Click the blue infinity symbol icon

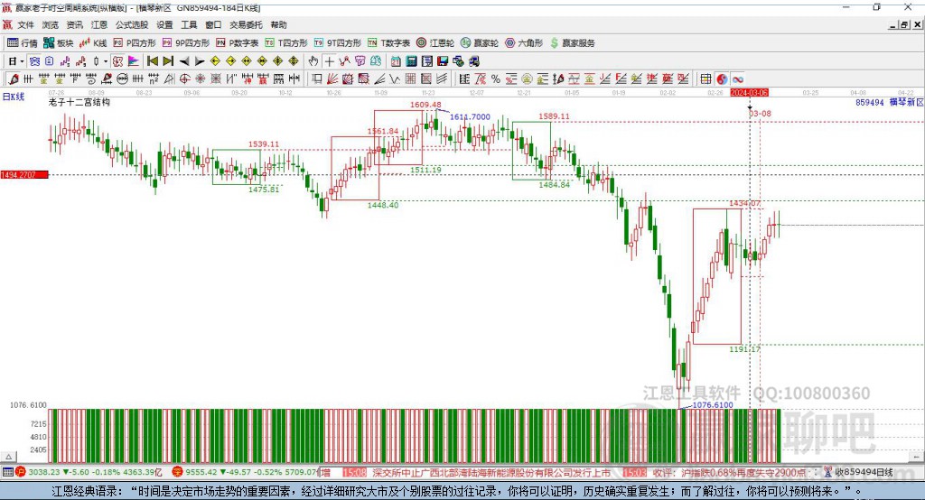click(737, 79)
